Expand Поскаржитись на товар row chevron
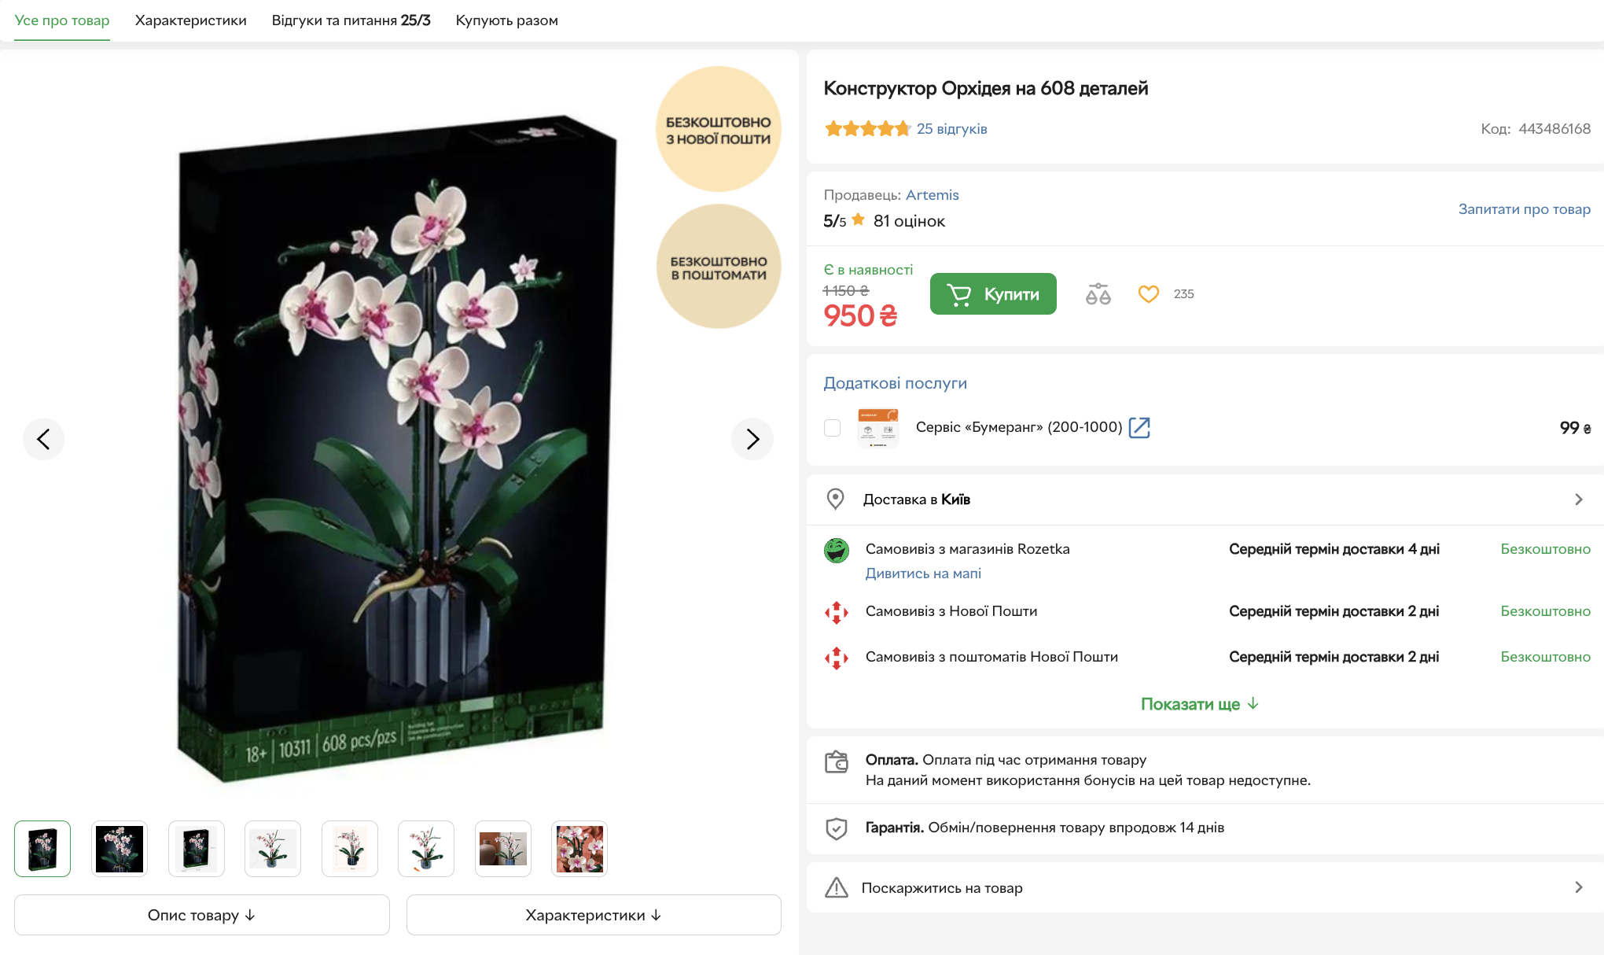This screenshot has height=955, width=1604. (1579, 887)
